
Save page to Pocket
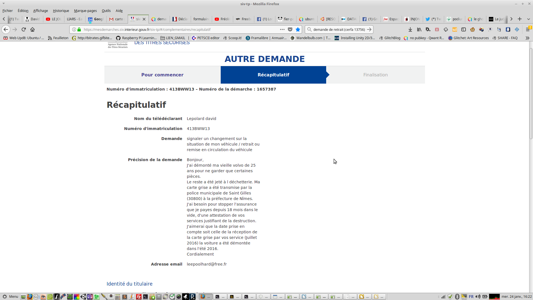click(290, 29)
